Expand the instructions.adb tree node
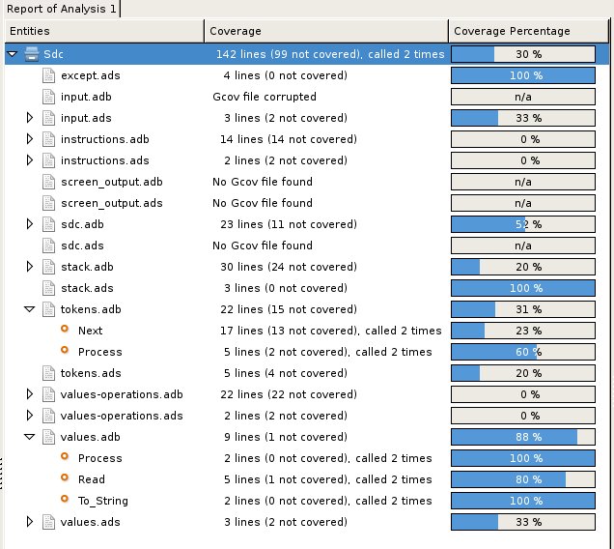This screenshot has height=549, width=614. click(29, 139)
